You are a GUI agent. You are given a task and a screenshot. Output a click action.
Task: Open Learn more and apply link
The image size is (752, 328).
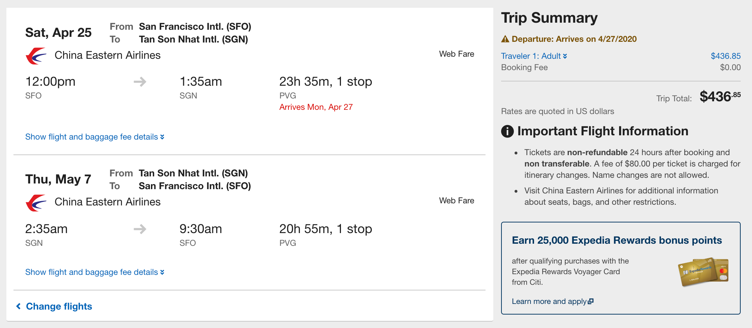pyautogui.click(x=549, y=301)
